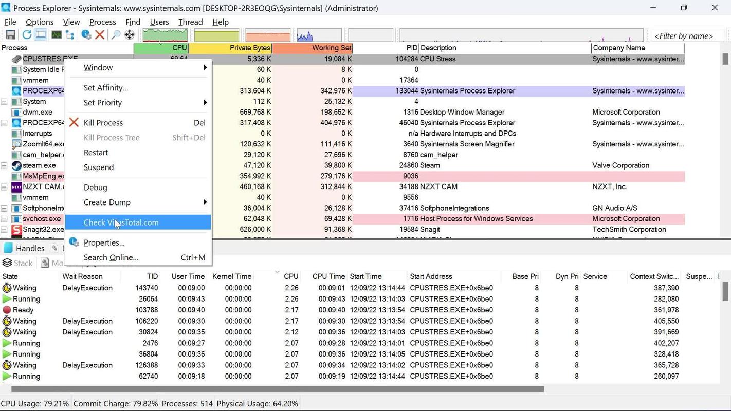Image resolution: width=731 pixels, height=411 pixels.
Task: Open the Help menu
Action: 220,22
